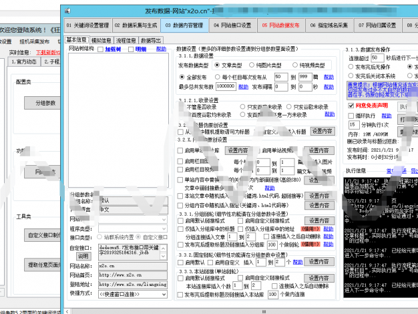Image resolution: width=418 pixels, height=314 pixels.
Task: Click the 最多总共发布数 input field
Action: (x=225, y=87)
